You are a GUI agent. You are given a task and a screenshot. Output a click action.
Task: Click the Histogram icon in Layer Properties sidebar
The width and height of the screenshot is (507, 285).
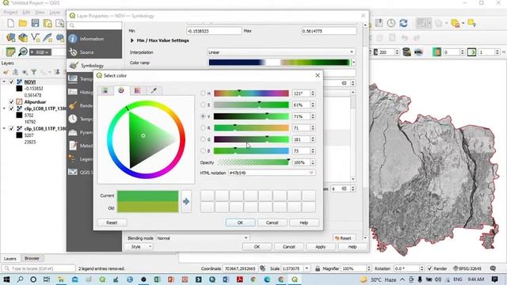tap(73, 92)
